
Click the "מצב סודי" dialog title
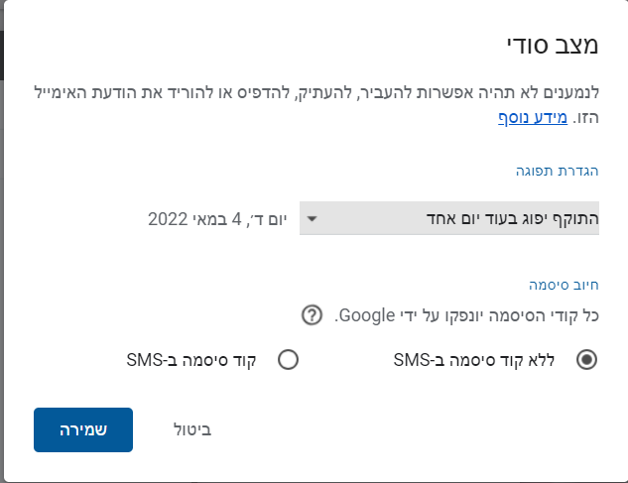(x=545, y=46)
